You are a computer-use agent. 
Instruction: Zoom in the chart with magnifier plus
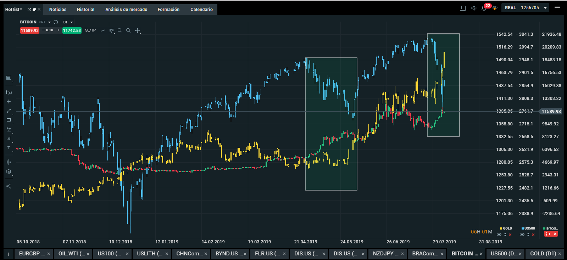[x=128, y=30]
